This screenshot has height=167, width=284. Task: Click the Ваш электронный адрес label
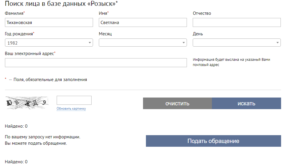tap(29, 54)
